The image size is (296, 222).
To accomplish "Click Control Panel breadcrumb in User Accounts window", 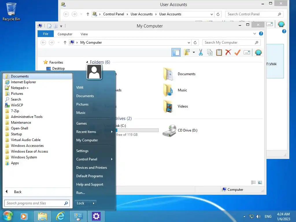I will 113,14.
